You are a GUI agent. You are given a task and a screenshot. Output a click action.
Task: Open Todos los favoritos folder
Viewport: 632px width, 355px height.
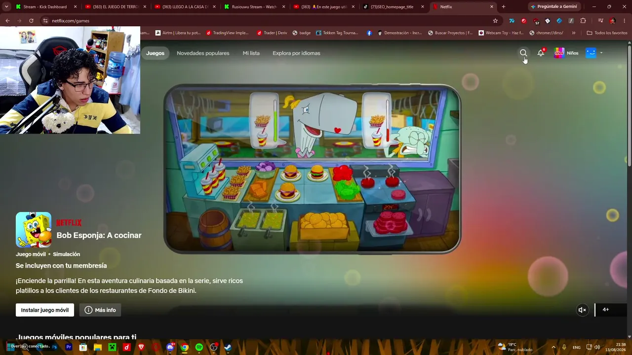[x=607, y=33]
